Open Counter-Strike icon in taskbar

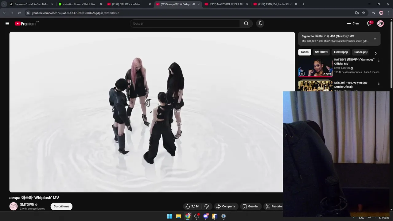(x=215, y=216)
